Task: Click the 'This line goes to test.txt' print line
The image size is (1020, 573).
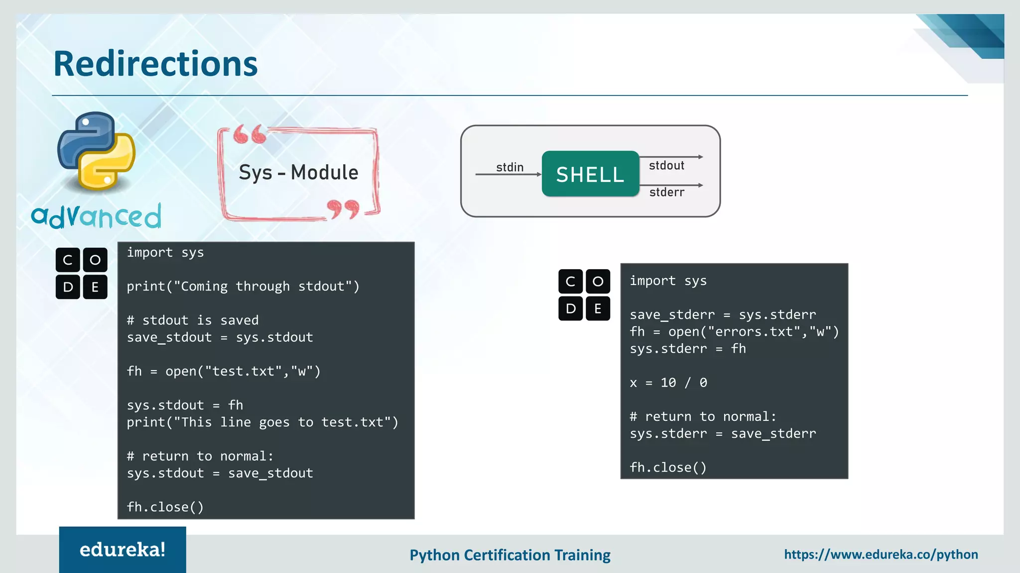Action: 262,422
